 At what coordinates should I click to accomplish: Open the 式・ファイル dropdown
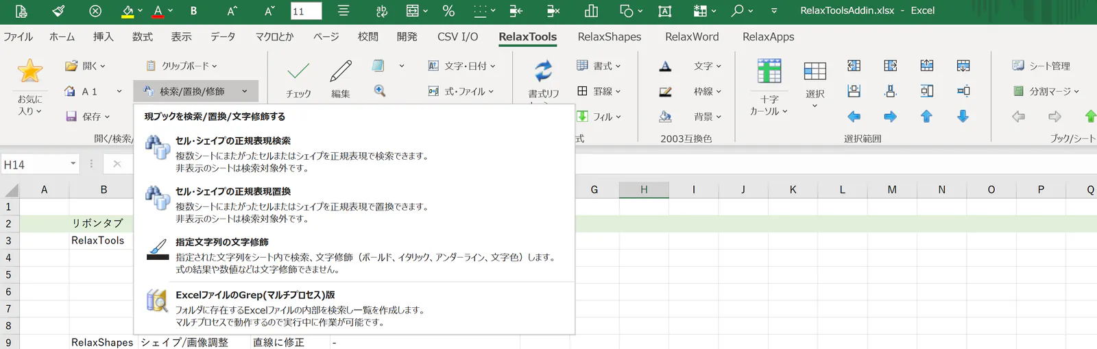point(461,91)
